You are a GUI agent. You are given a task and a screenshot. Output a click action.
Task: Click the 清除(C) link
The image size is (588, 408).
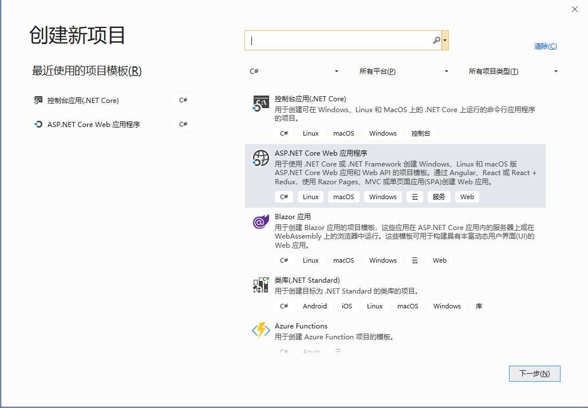pos(545,46)
